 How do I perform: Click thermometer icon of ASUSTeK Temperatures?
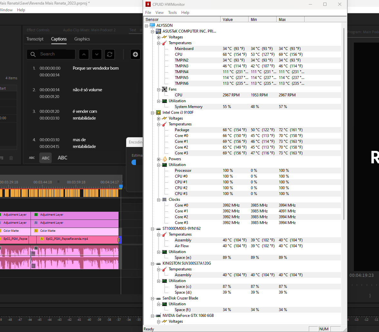pos(164,43)
